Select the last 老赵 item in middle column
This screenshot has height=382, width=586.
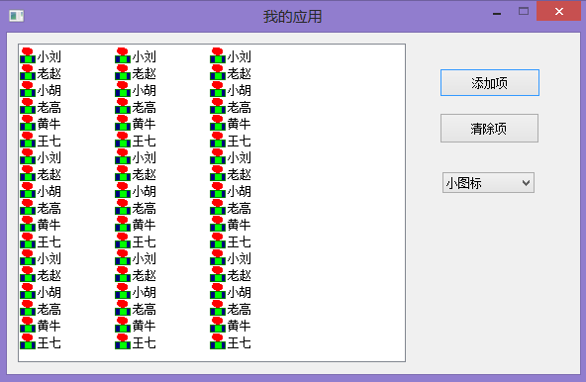coord(136,274)
